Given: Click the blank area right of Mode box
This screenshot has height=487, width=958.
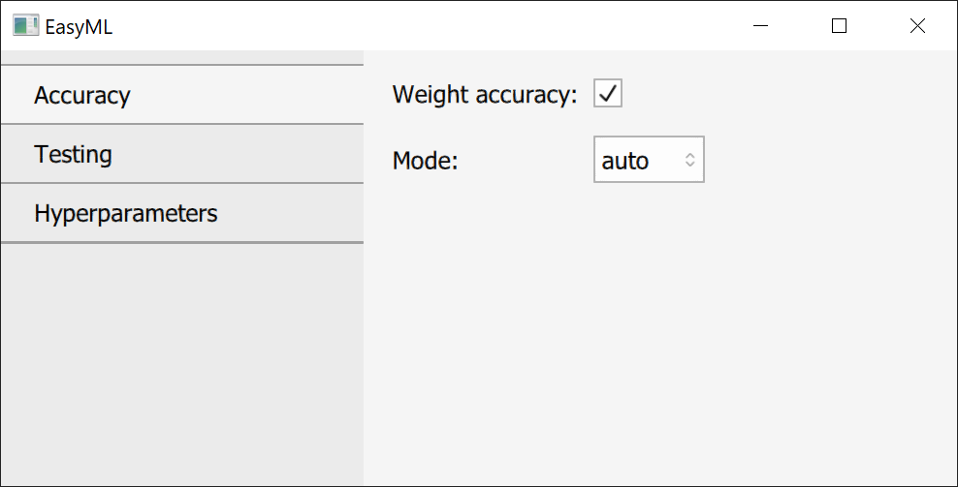Looking at the screenshot, I should point(824,160).
